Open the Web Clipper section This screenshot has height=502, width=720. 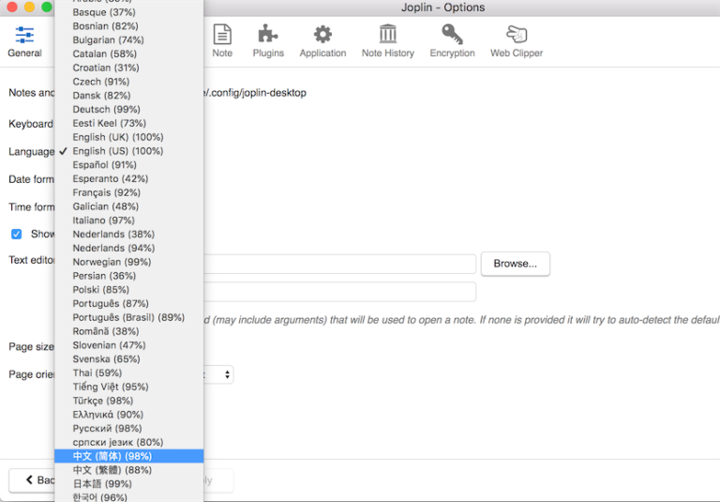tap(516, 41)
